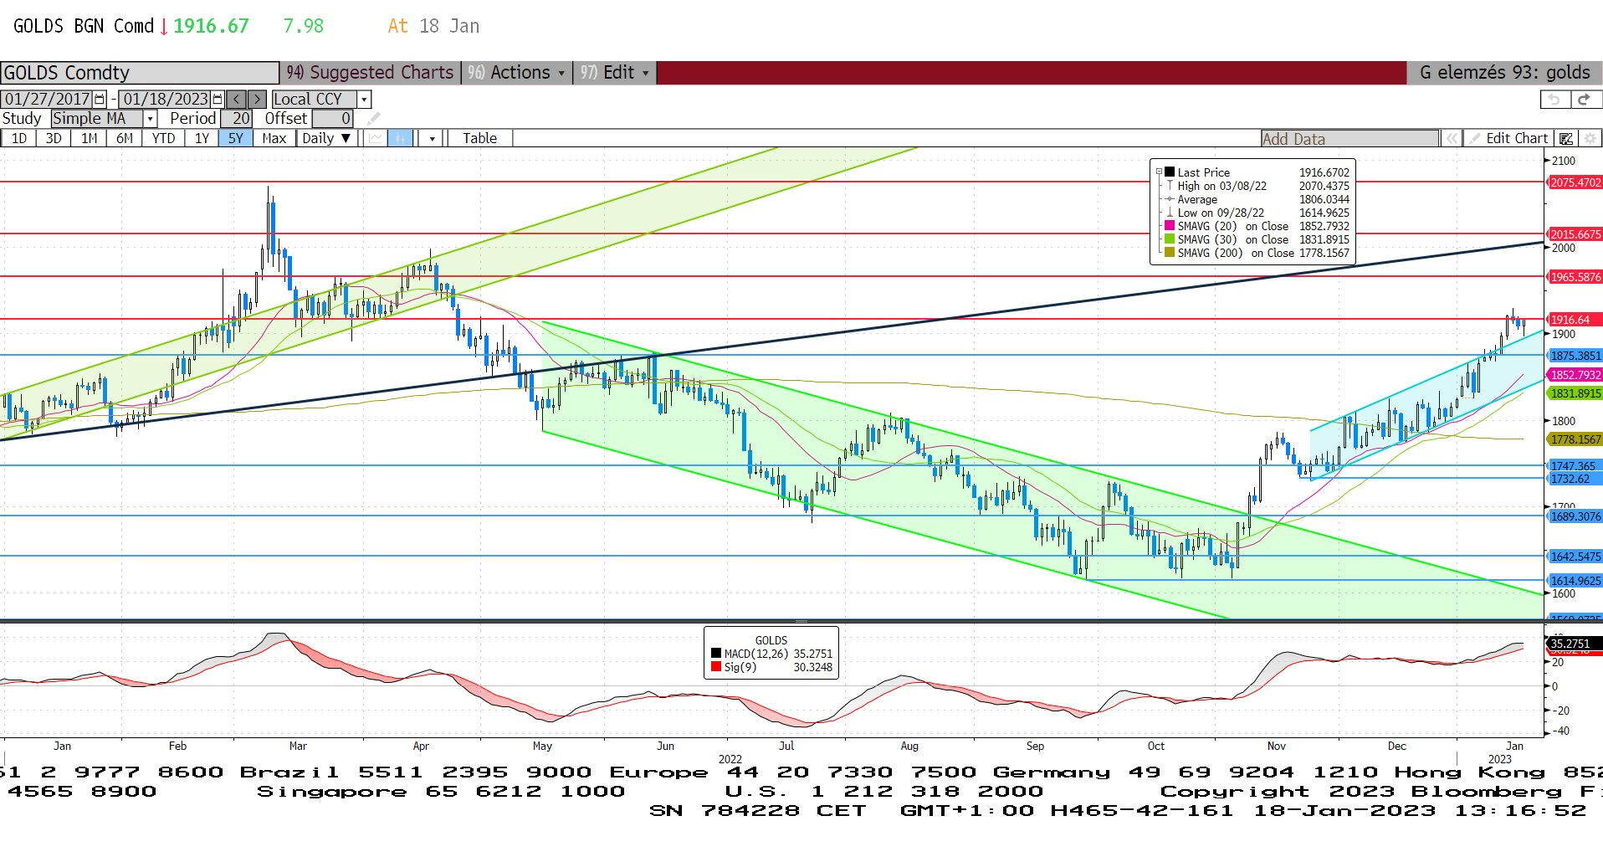Select the Max time range

pyautogui.click(x=274, y=138)
